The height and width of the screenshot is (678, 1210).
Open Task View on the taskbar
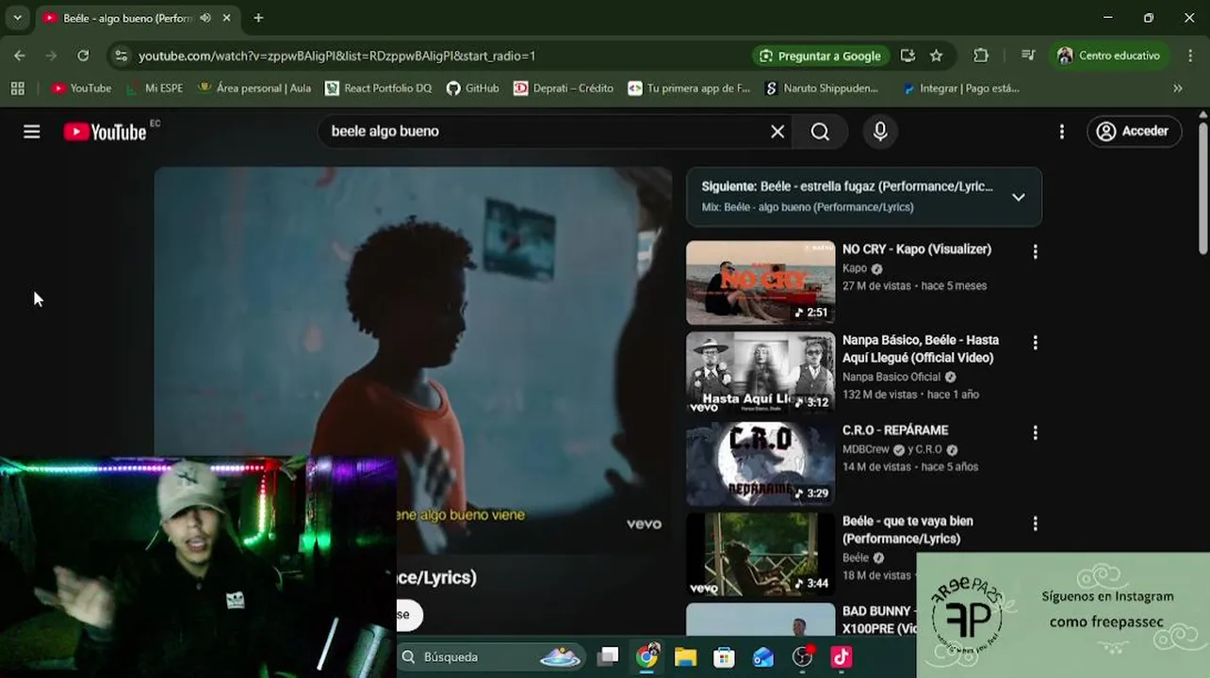click(608, 656)
